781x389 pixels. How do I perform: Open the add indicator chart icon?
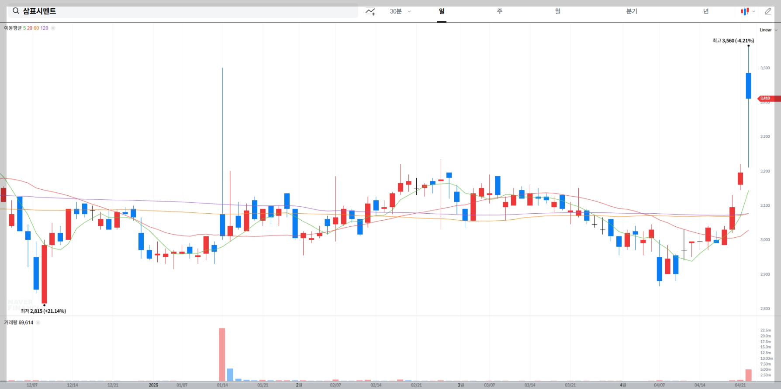pos(370,11)
